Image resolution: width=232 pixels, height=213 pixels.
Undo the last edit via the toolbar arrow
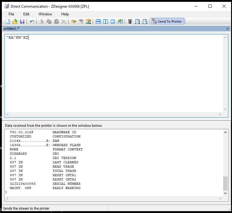point(32,21)
